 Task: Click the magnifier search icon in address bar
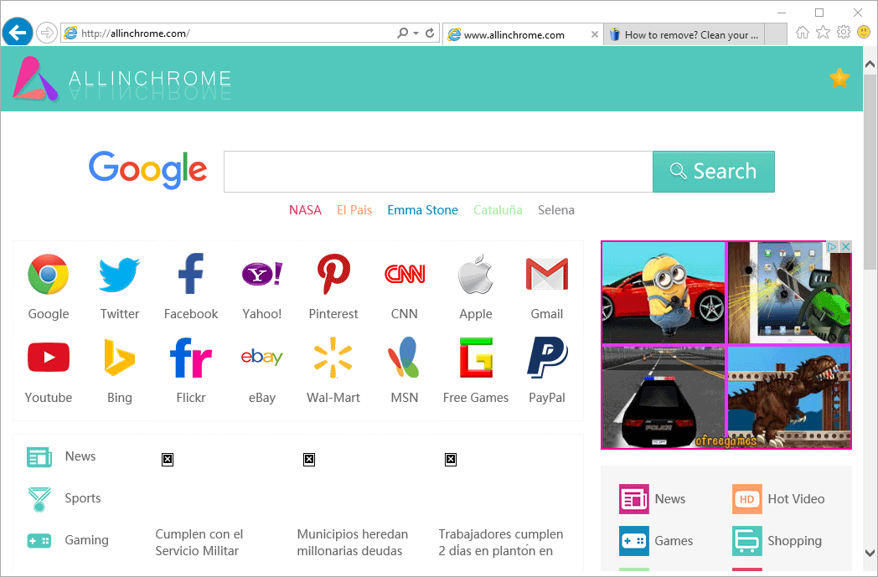click(x=403, y=33)
